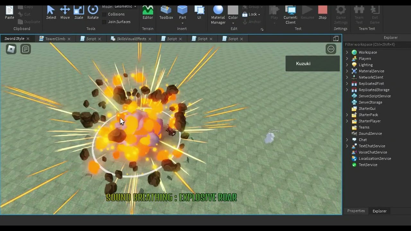The height and width of the screenshot is (231, 411).
Task: Select TestService in Explorer
Action: [x=368, y=165]
